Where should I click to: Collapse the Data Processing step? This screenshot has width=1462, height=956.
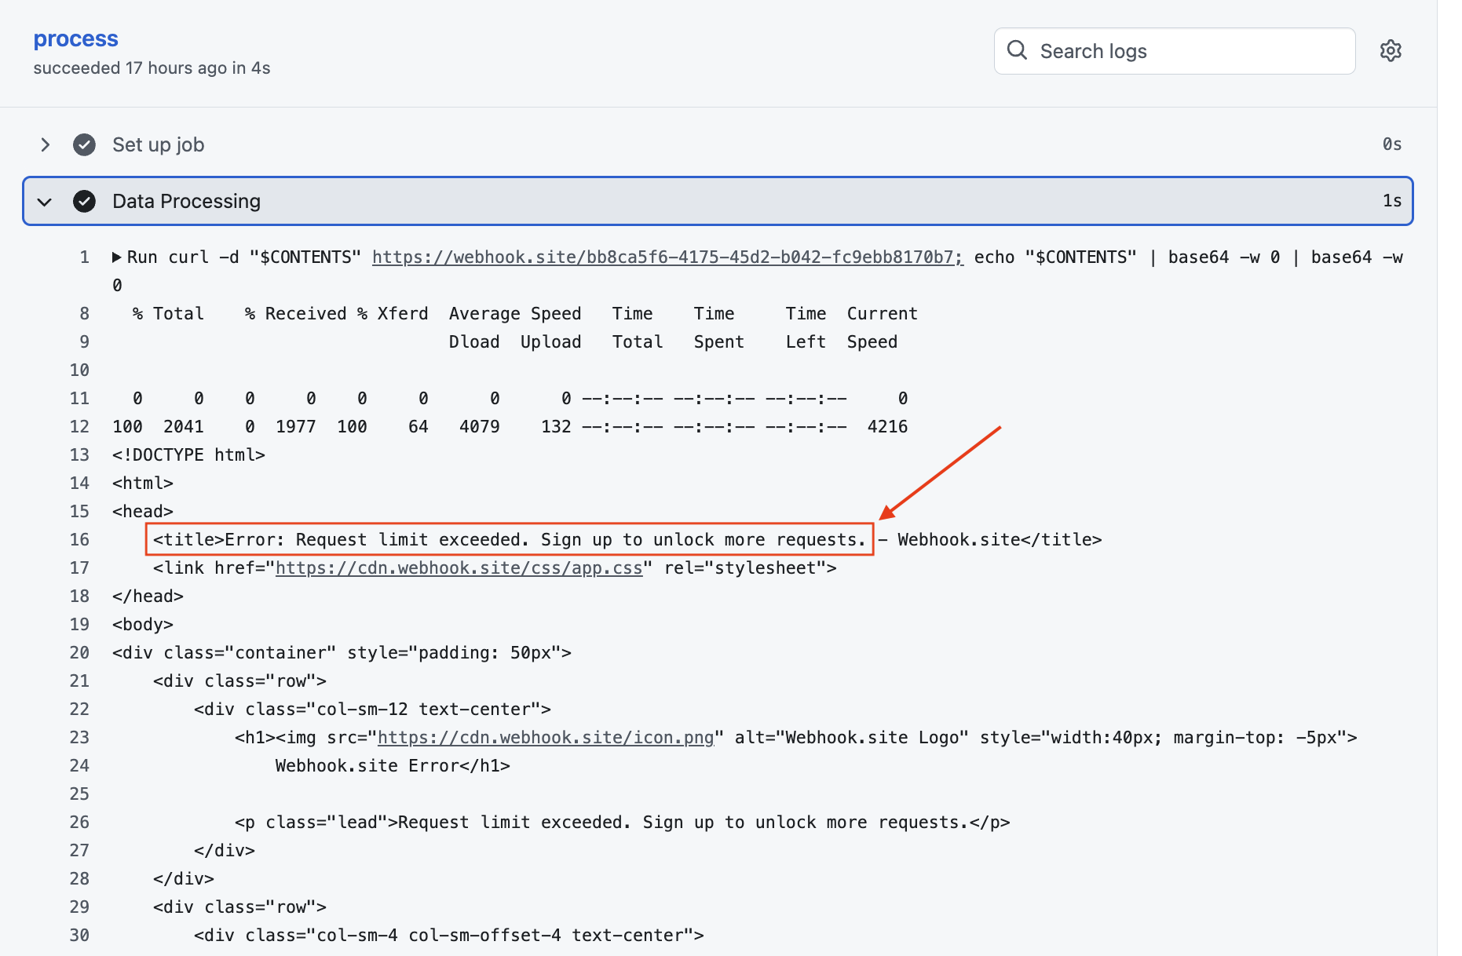pos(45,202)
